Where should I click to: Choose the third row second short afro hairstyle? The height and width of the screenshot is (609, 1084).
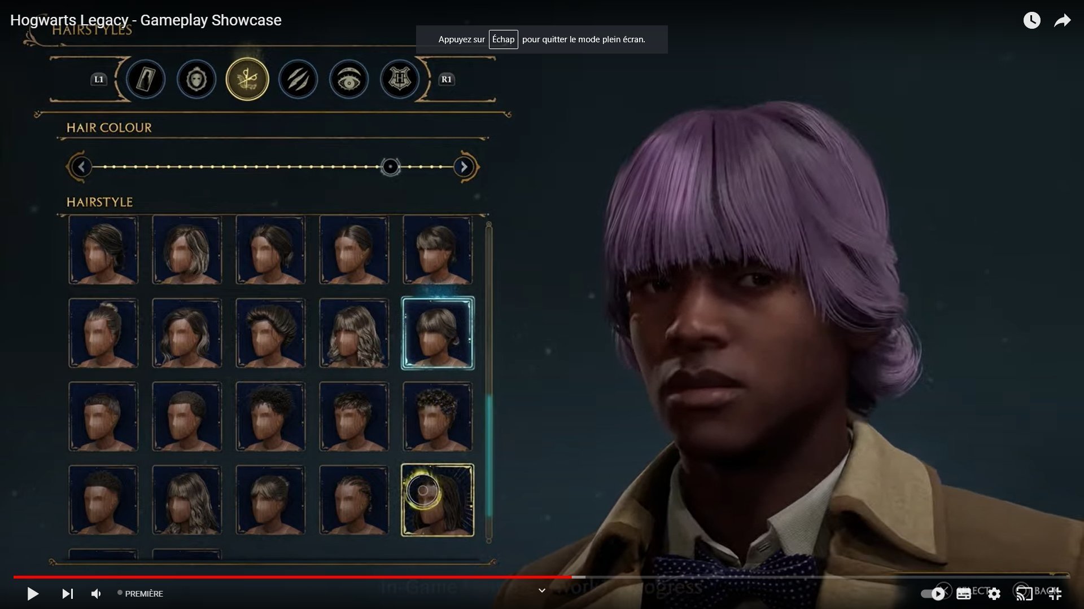click(x=187, y=417)
